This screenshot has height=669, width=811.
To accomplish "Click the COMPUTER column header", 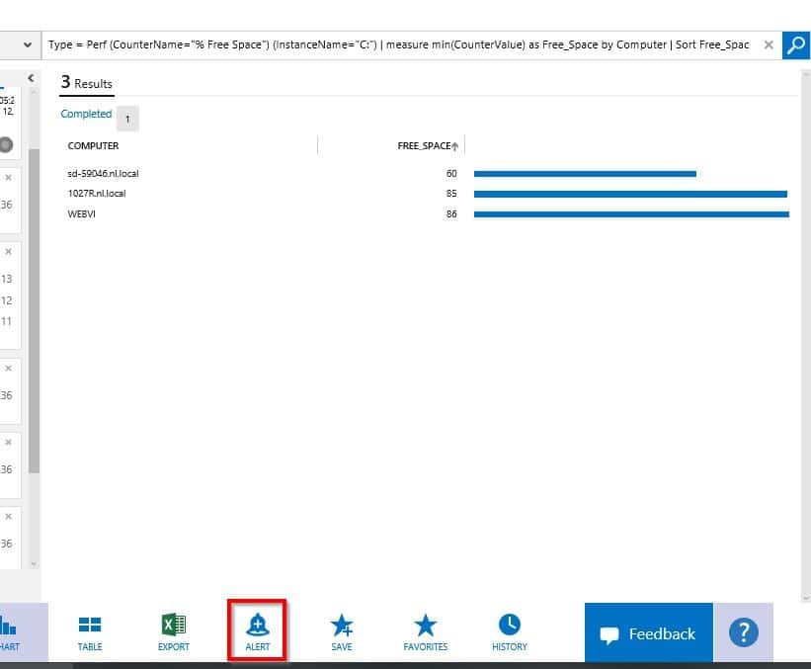I will point(93,146).
